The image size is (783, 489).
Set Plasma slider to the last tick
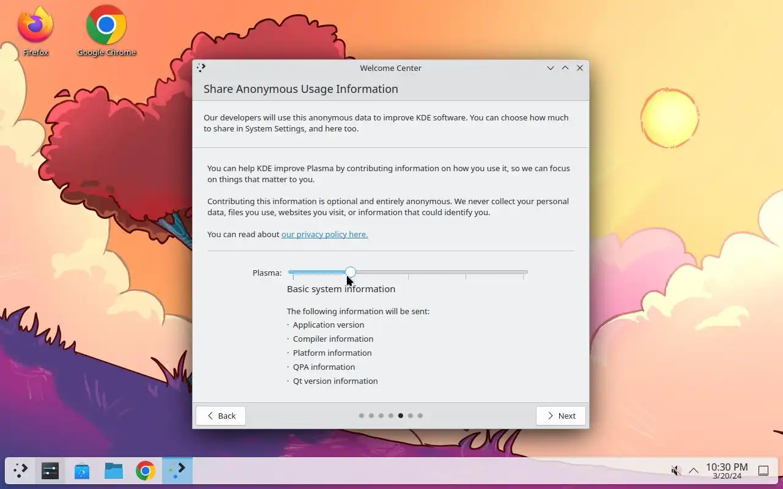click(523, 272)
